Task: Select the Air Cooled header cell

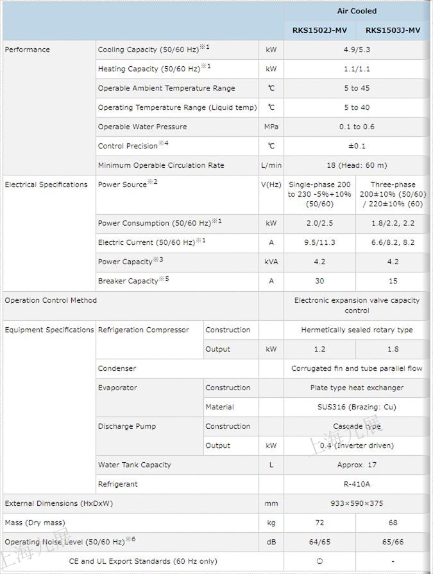Action: coord(357,11)
